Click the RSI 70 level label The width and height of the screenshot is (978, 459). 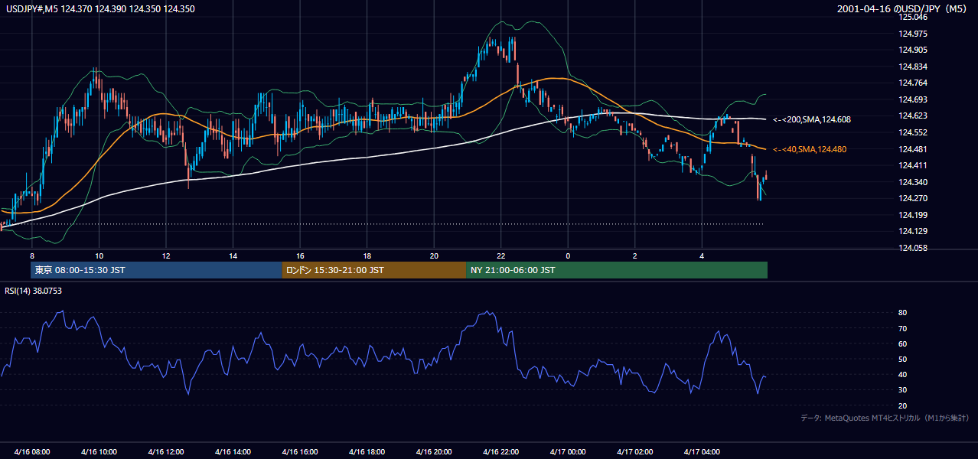coord(903,328)
